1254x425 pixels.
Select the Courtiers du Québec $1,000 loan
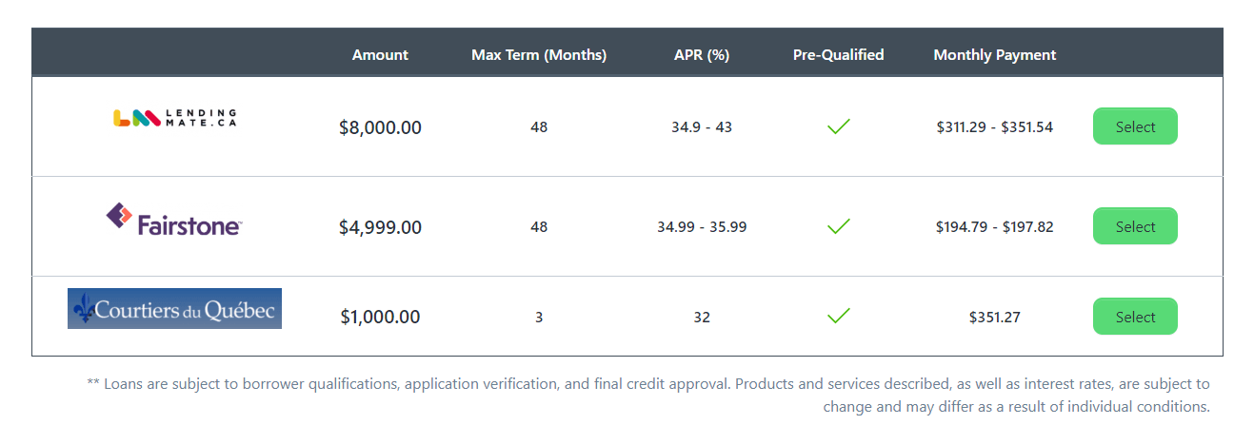click(1135, 317)
